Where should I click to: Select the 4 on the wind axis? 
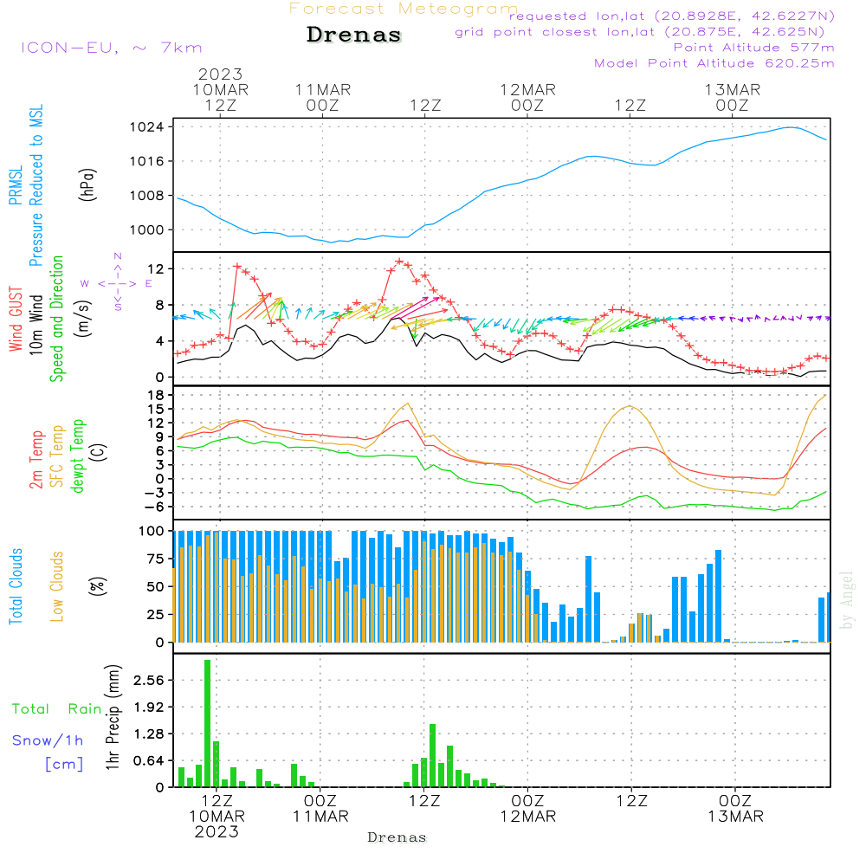pyautogui.click(x=159, y=341)
